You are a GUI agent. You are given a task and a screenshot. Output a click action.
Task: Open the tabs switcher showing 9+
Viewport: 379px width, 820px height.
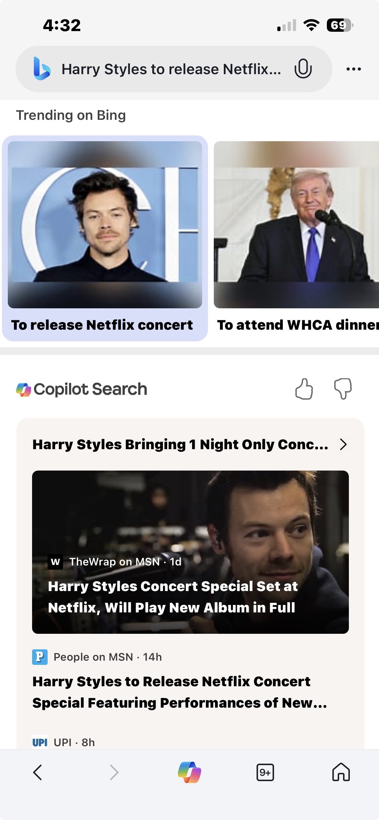click(265, 772)
